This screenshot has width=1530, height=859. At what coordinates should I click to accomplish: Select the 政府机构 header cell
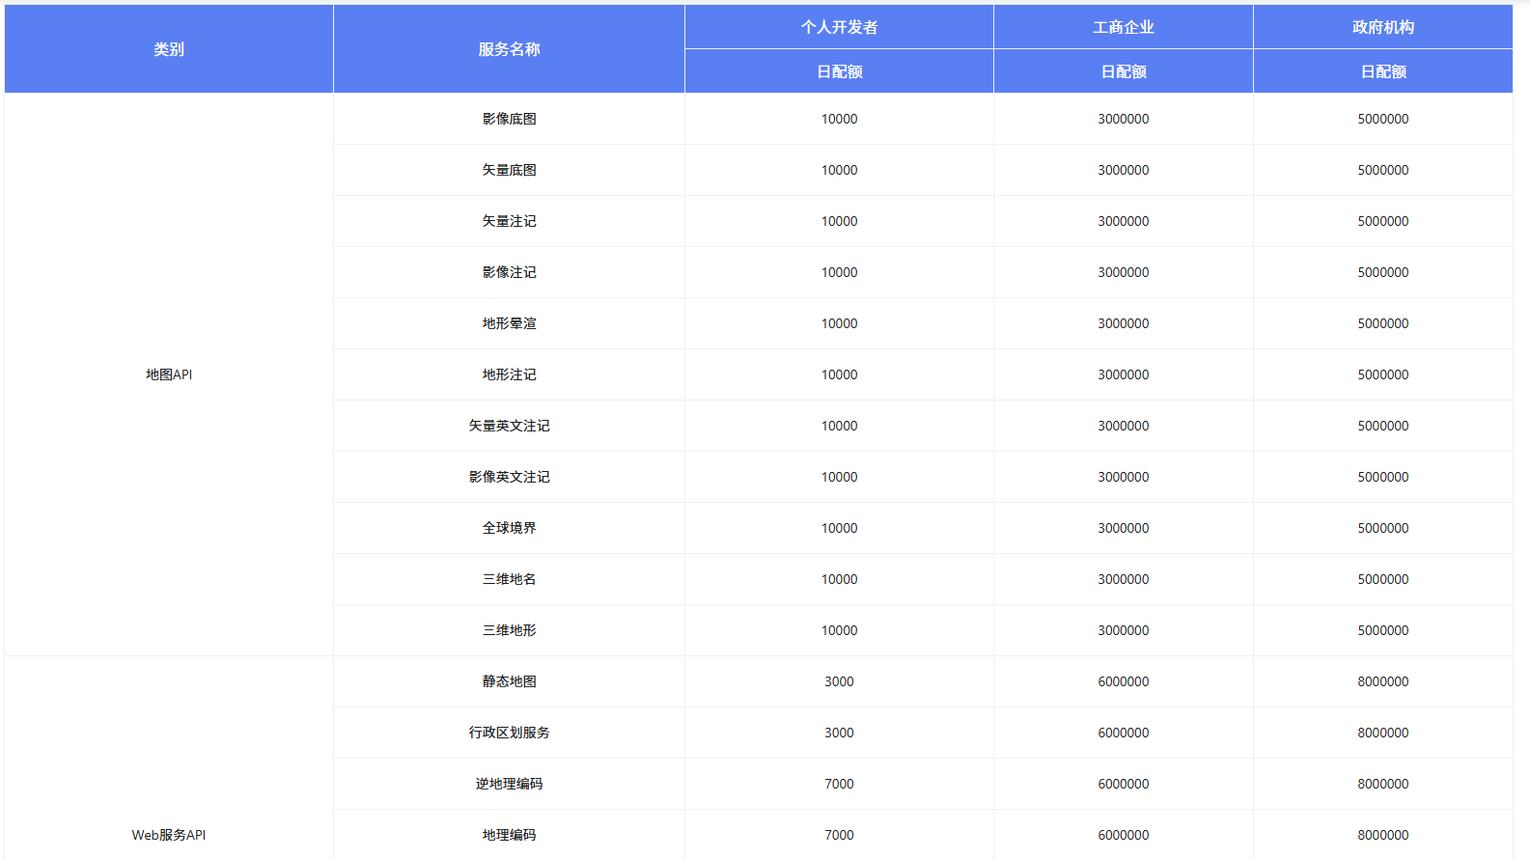click(1382, 27)
